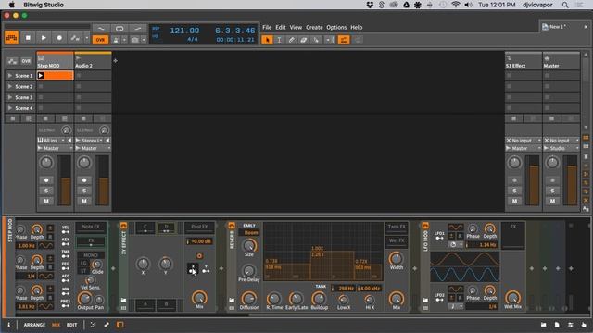Click the LFO1 modulation routing icon

coord(439,236)
